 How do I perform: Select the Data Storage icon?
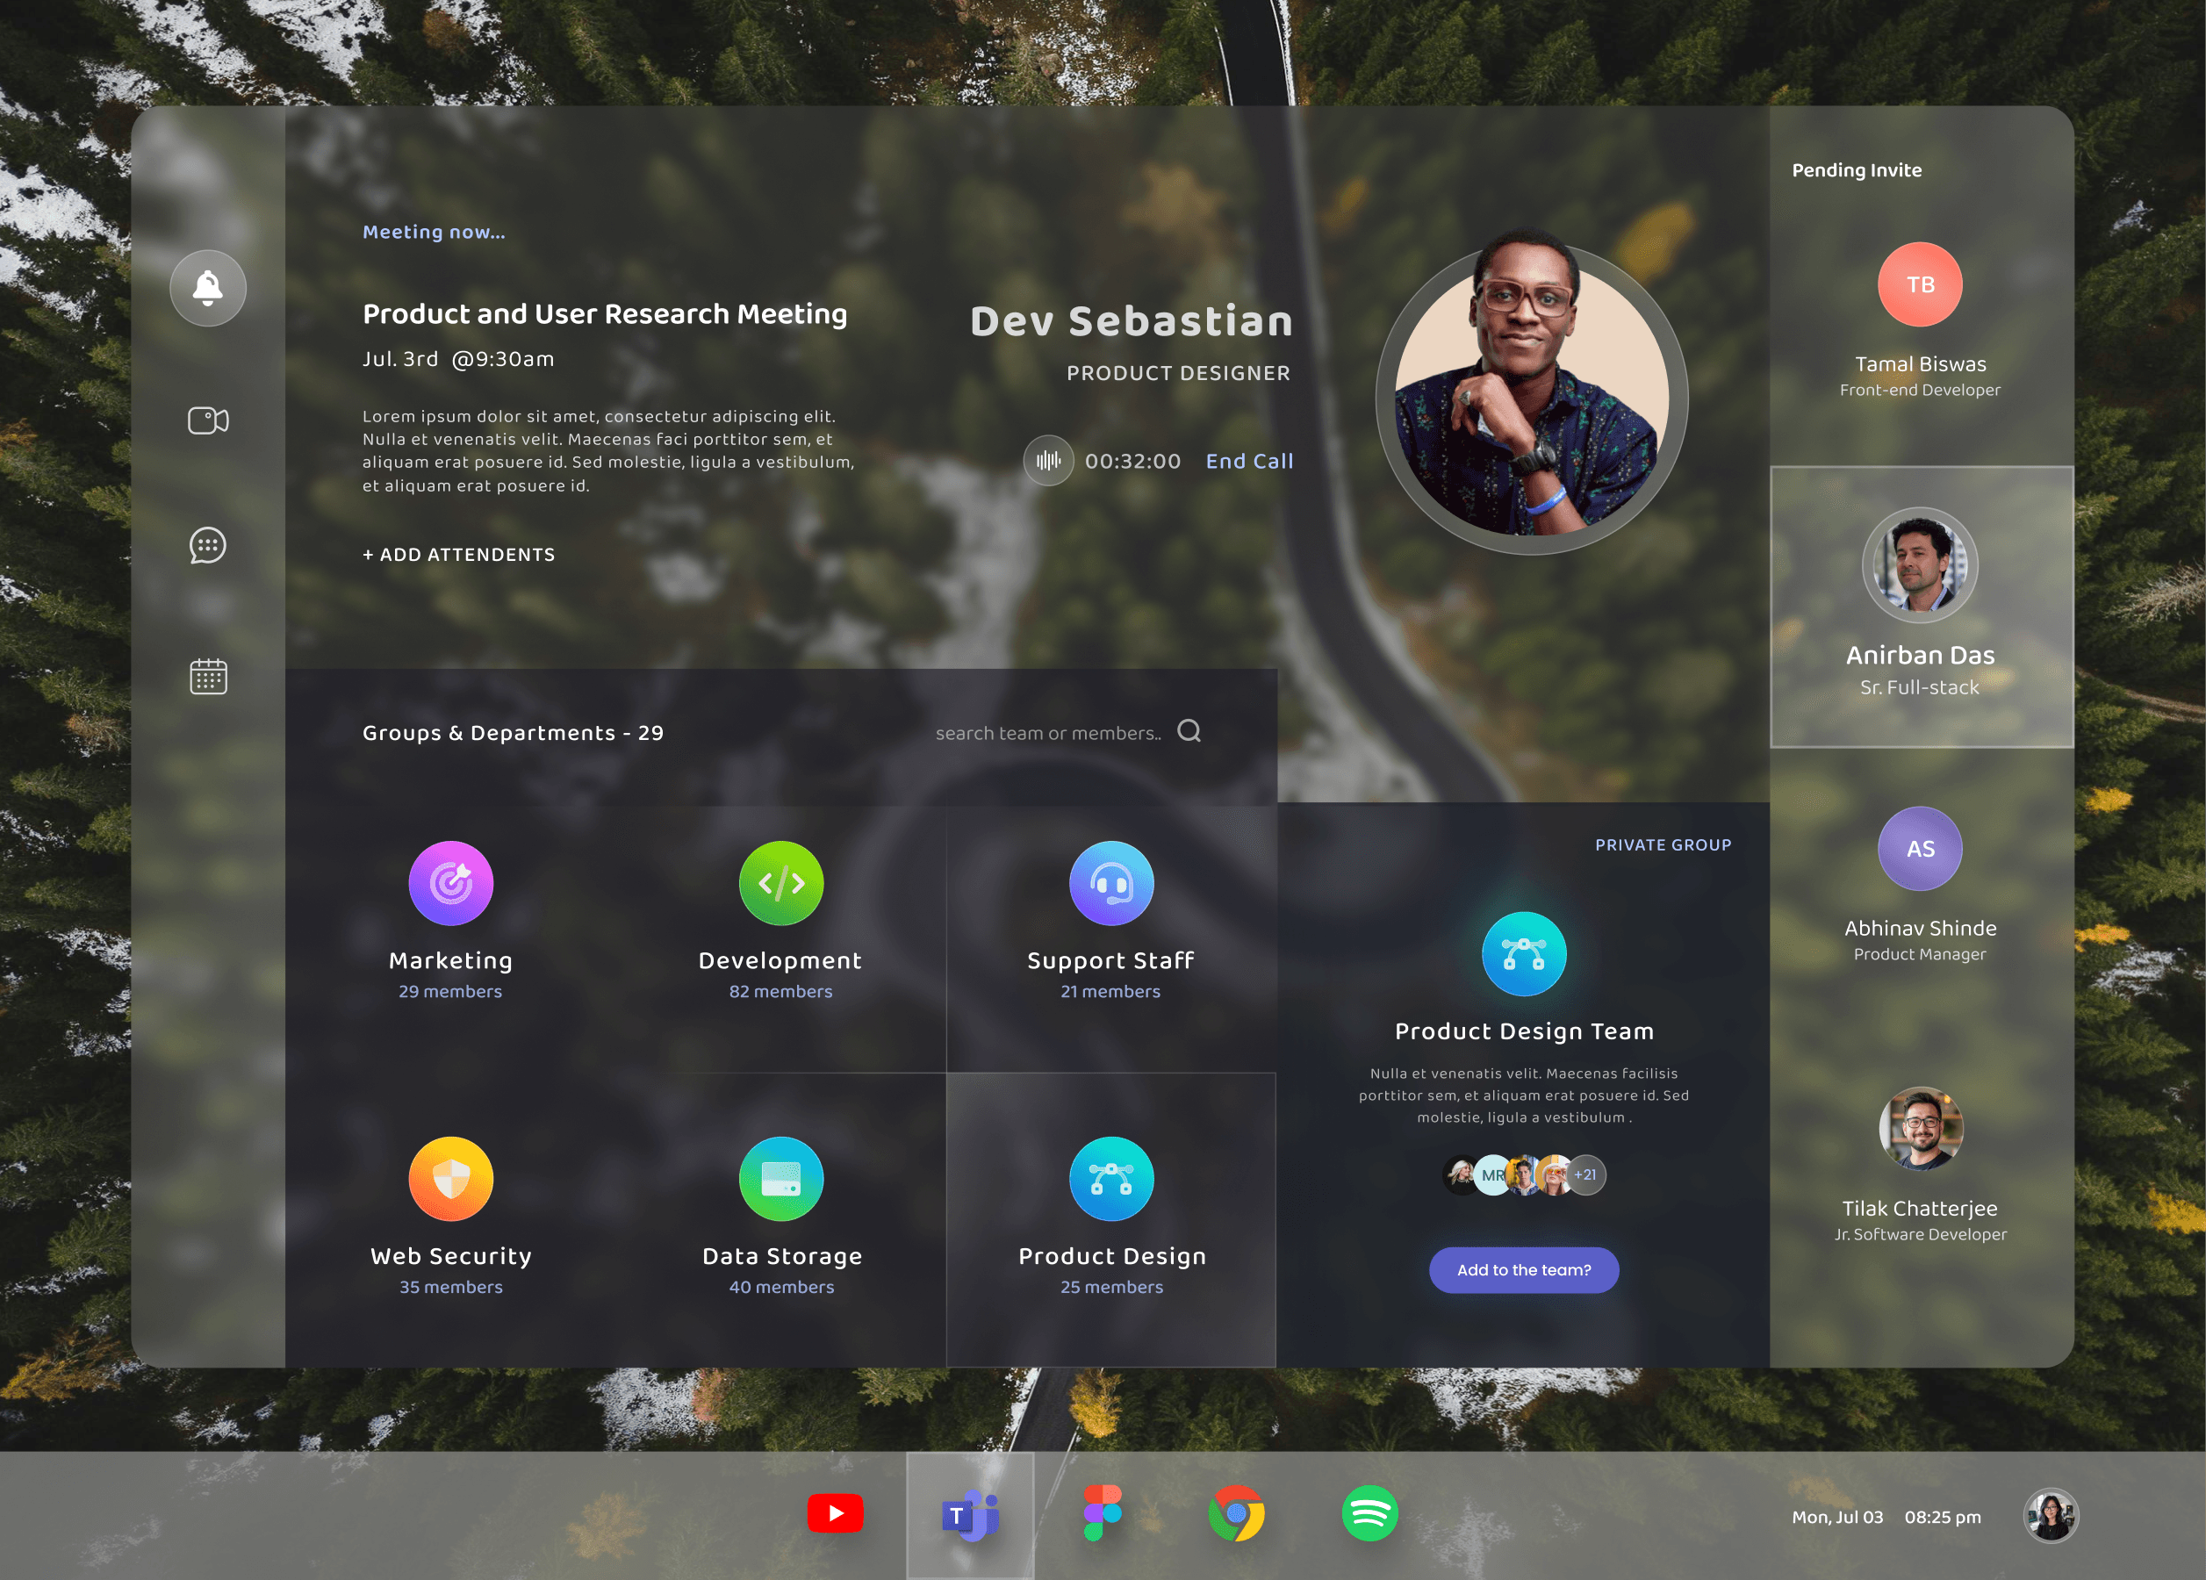[x=781, y=1179]
